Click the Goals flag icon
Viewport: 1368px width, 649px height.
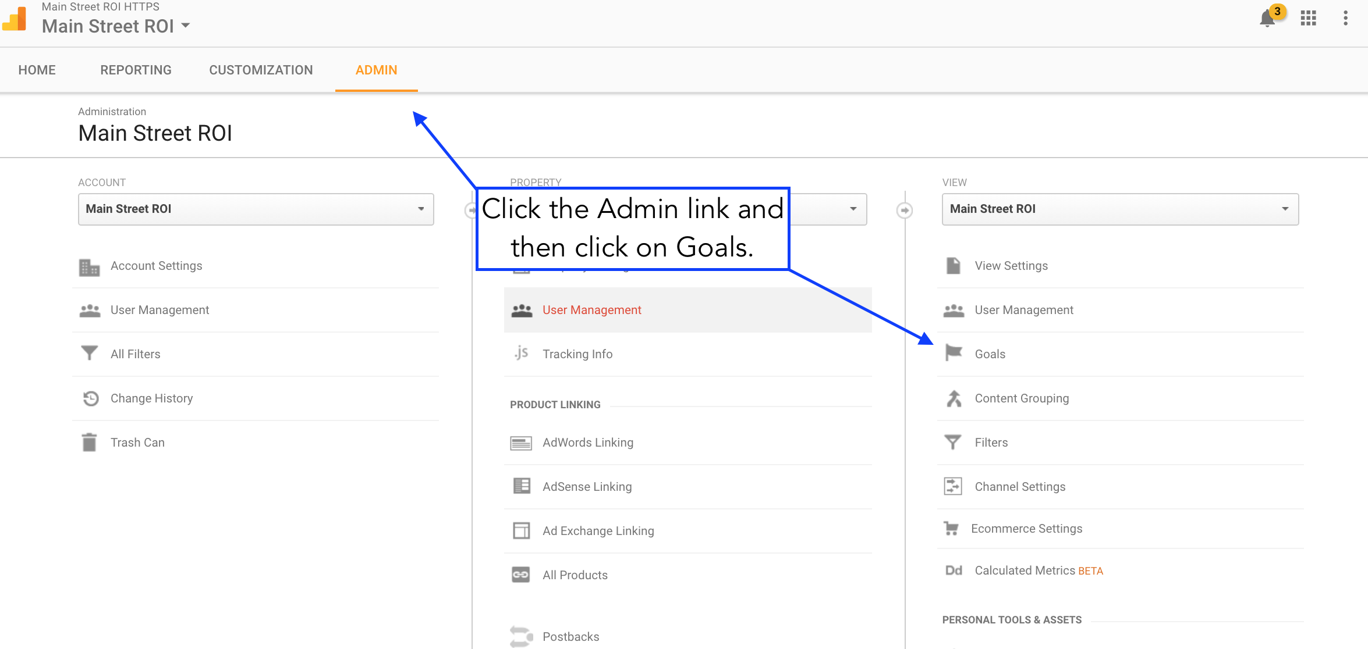coord(954,353)
